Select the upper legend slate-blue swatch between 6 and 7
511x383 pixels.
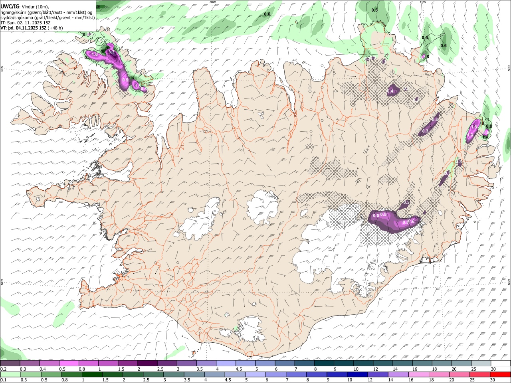click(285, 363)
